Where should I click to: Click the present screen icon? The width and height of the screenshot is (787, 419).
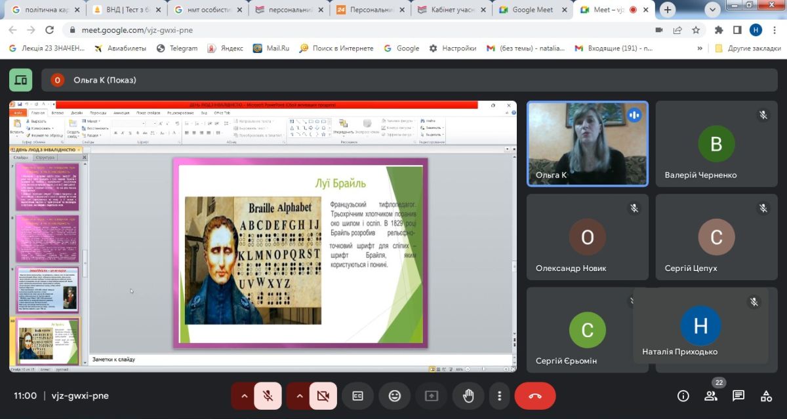pyautogui.click(x=431, y=396)
